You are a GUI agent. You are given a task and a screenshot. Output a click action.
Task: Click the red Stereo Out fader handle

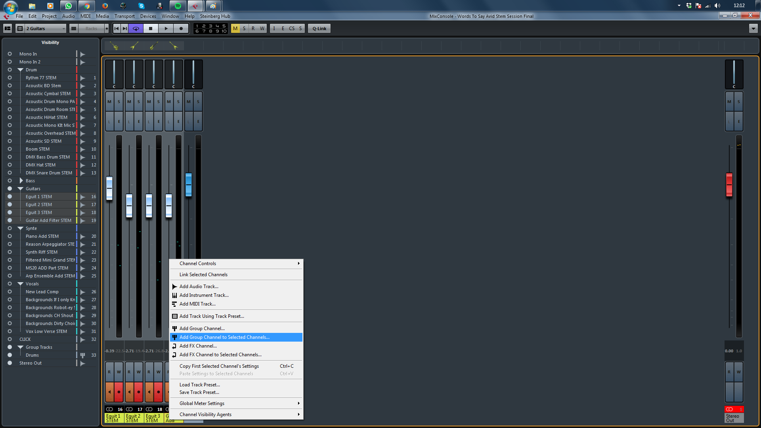click(x=729, y=185)
